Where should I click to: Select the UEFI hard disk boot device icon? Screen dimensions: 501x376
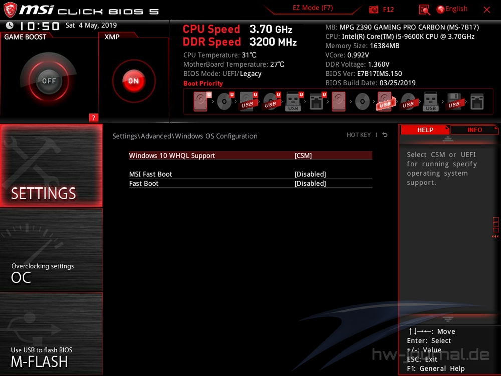point(202,101)
